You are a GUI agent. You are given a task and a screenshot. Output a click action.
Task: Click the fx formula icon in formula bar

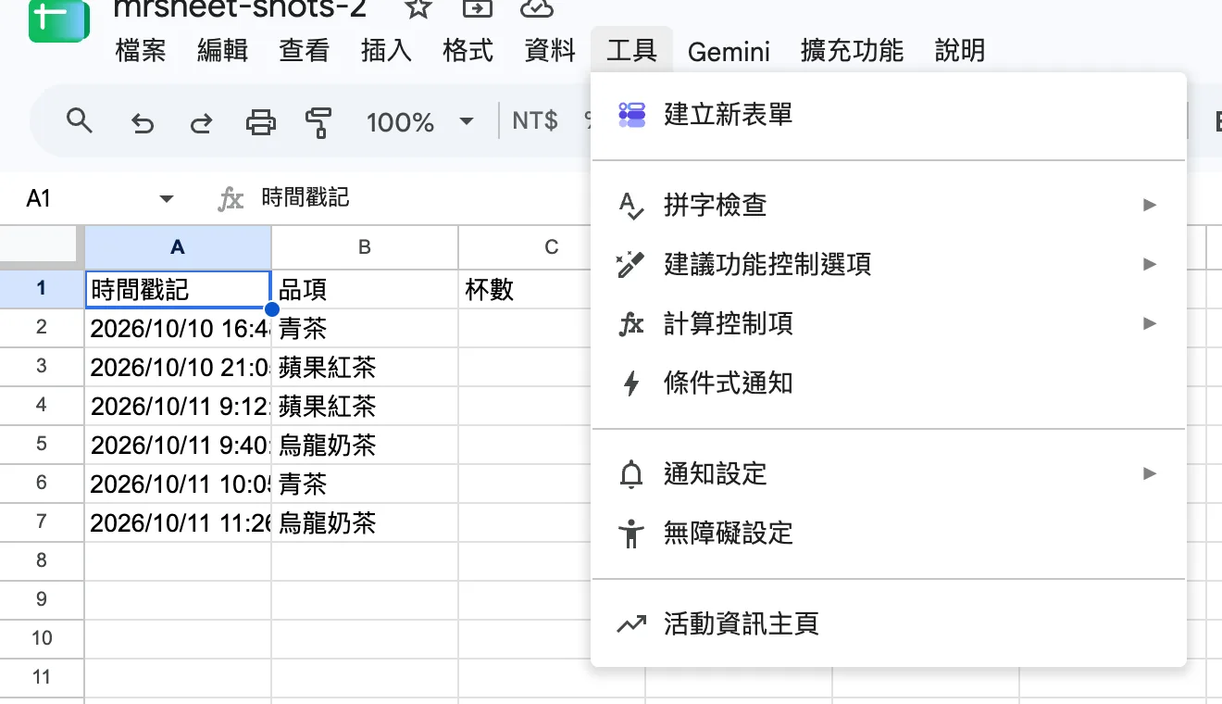[x=231, y=198]
